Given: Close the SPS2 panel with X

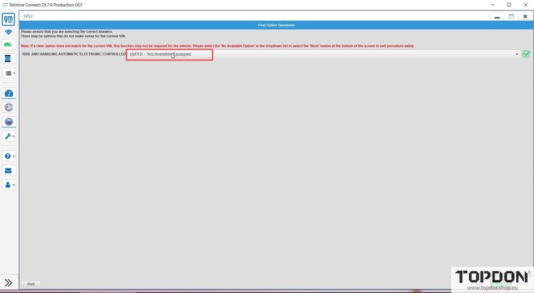Looking at the screenshot, I should tap(525, 17).
